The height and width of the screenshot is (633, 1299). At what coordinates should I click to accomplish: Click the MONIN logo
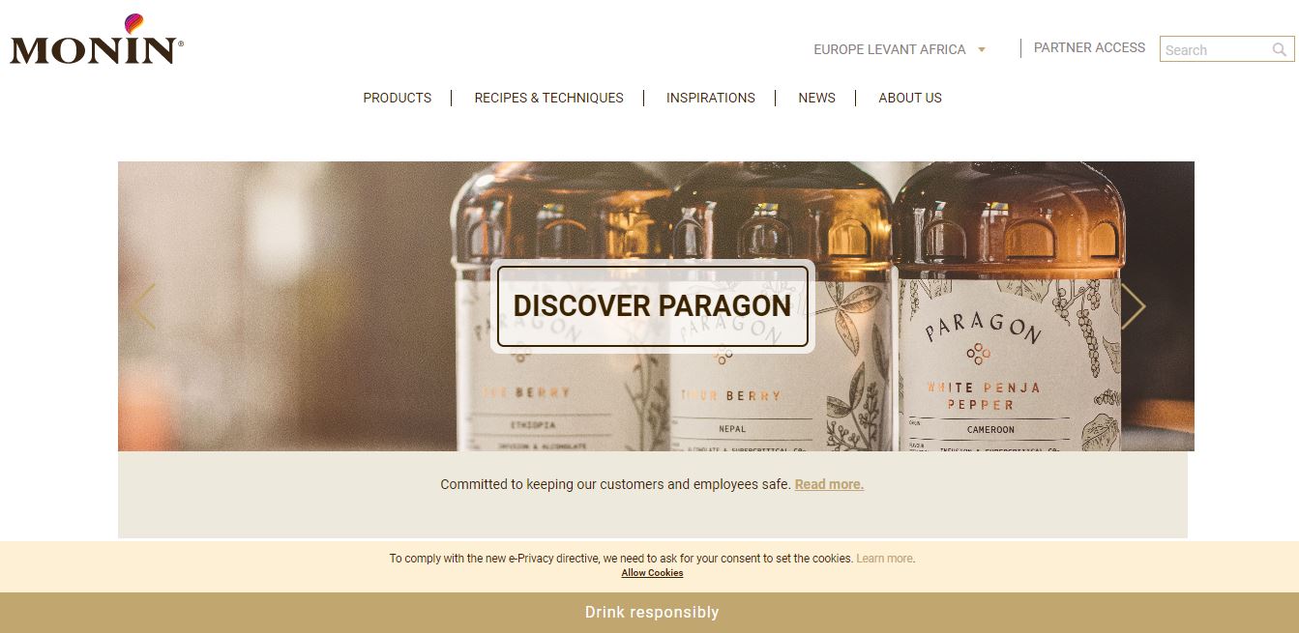97,40
